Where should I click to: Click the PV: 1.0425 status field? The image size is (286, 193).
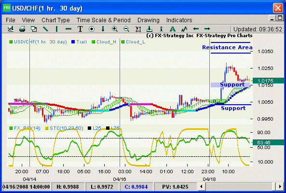pyautogui.click(x=175, y=187)
